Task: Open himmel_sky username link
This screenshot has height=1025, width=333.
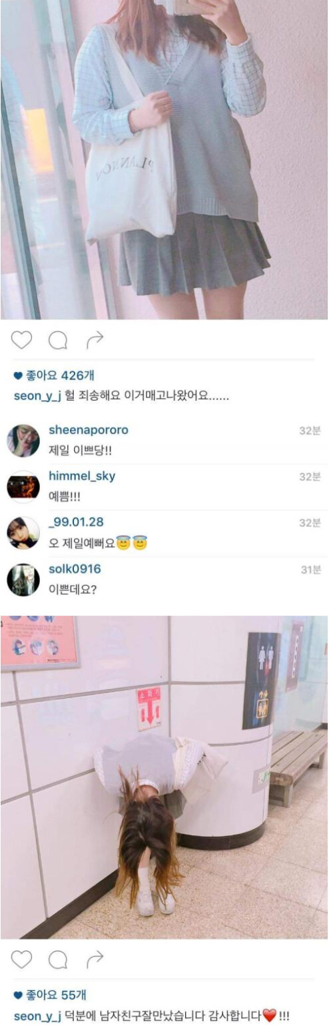Action: coord(82,476)
